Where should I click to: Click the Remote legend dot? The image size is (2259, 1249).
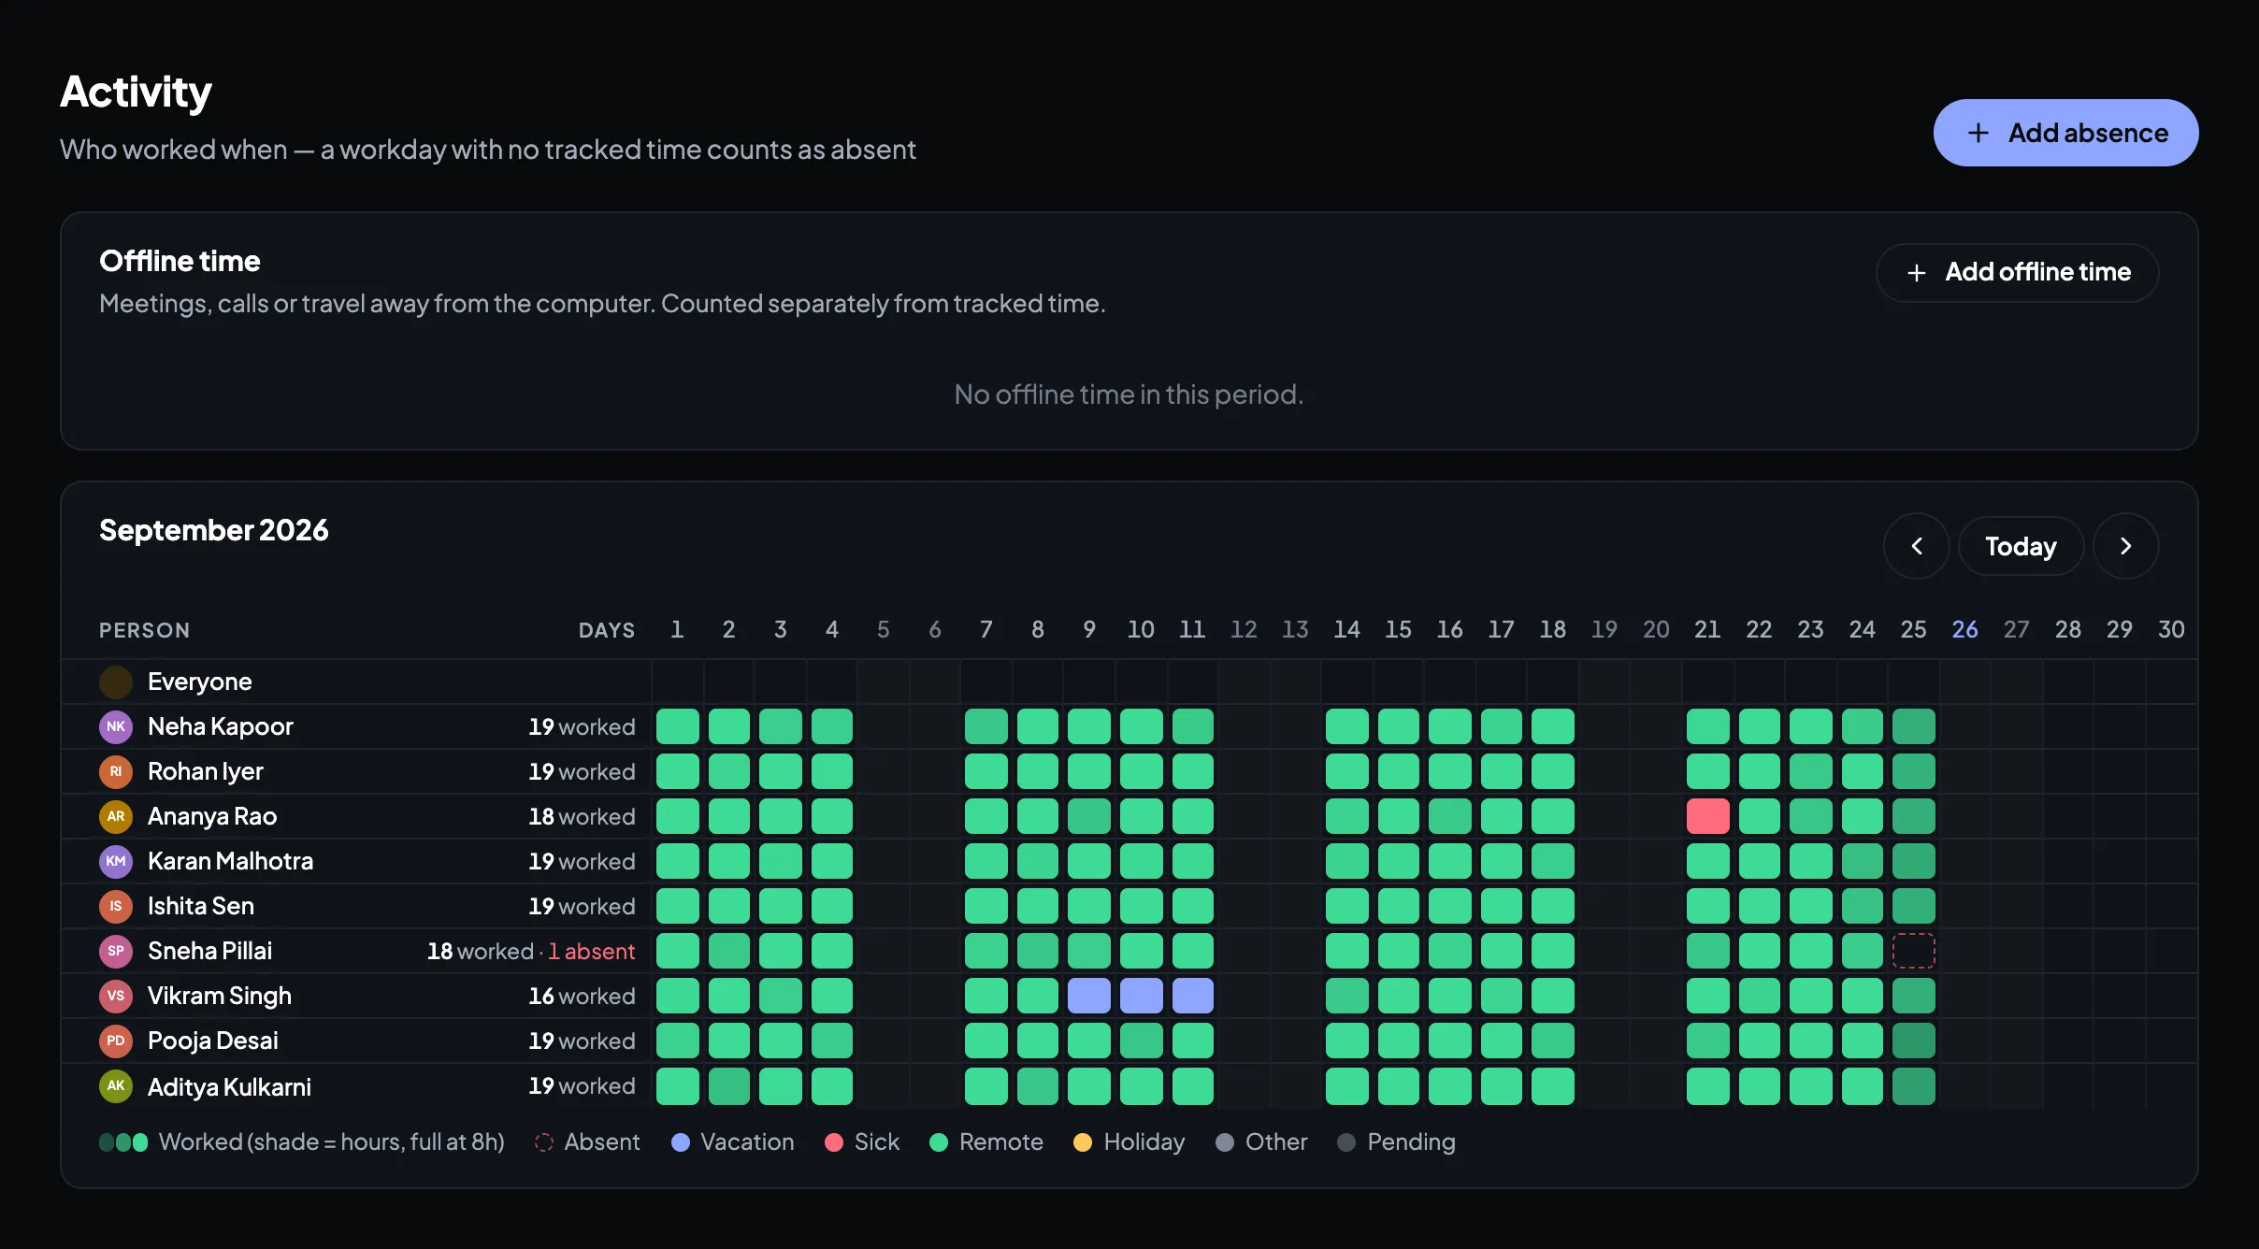point(939,1142)
